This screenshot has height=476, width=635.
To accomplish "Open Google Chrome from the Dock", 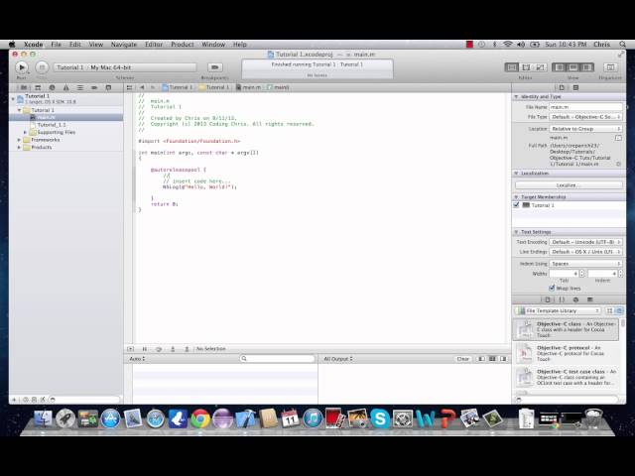I will [x=200, y=418].
